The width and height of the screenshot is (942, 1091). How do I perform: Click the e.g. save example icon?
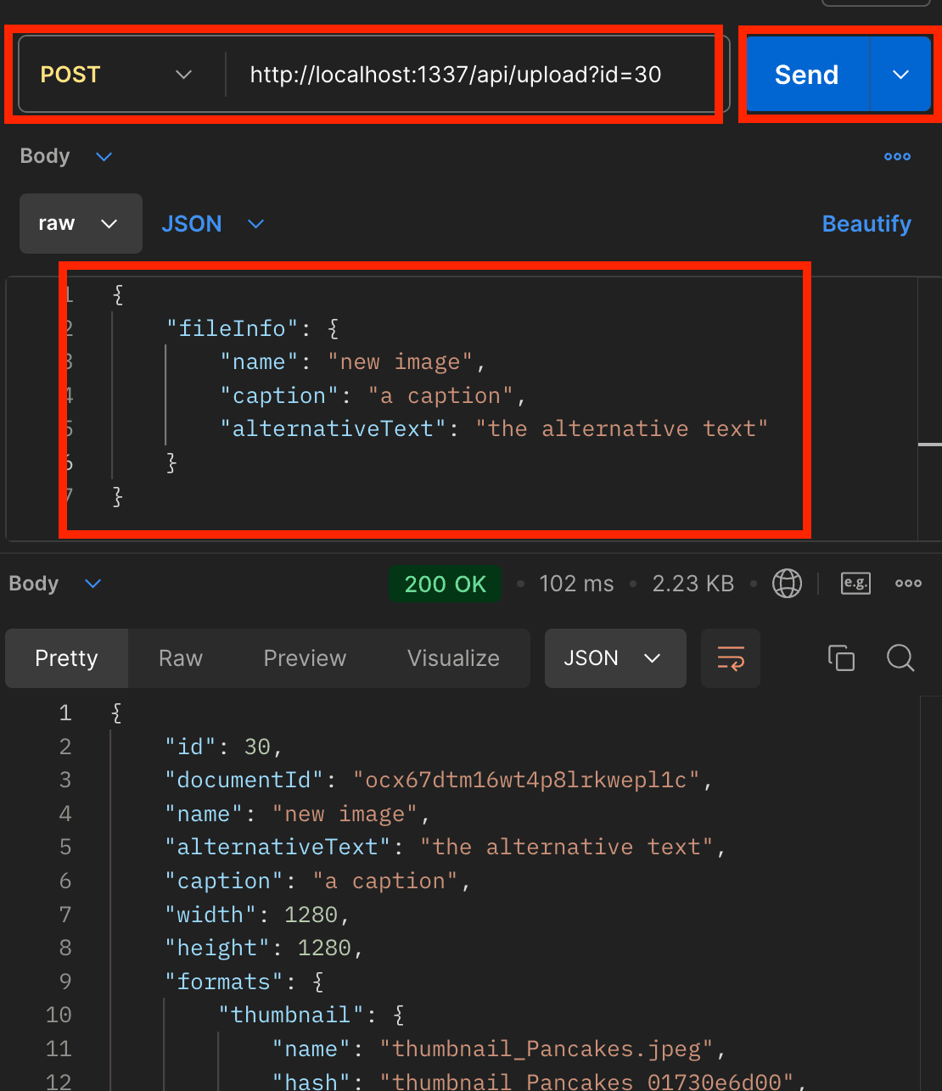[855, 584]
